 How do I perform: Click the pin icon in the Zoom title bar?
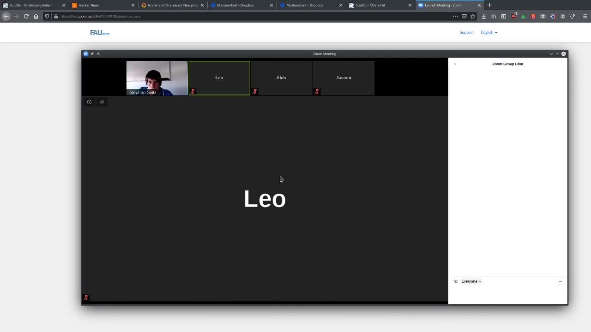(92, 53)
